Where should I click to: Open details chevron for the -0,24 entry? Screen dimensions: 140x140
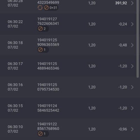(x=132, y=24)
